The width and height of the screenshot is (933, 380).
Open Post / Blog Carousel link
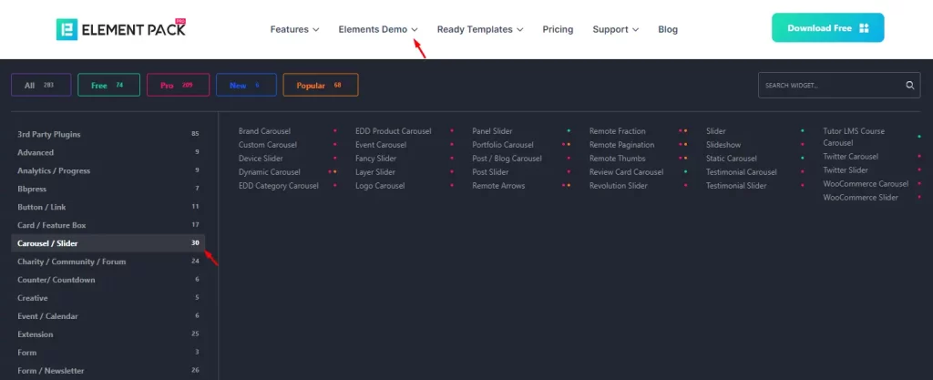[x=507, y=159]
